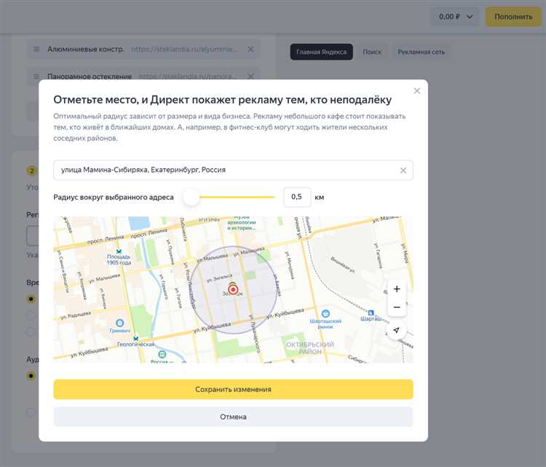Screen dimensions: 546x467
Task: Click the radius value field showing 0,5
Action: [296, 197]
